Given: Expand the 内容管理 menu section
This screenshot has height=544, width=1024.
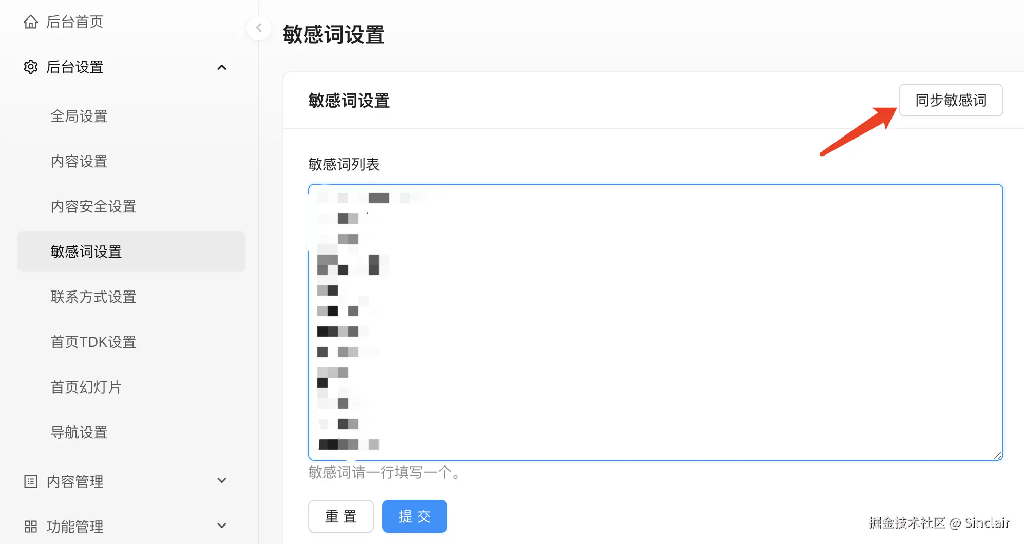Looking at the screenshot, I should click(222, 480).
